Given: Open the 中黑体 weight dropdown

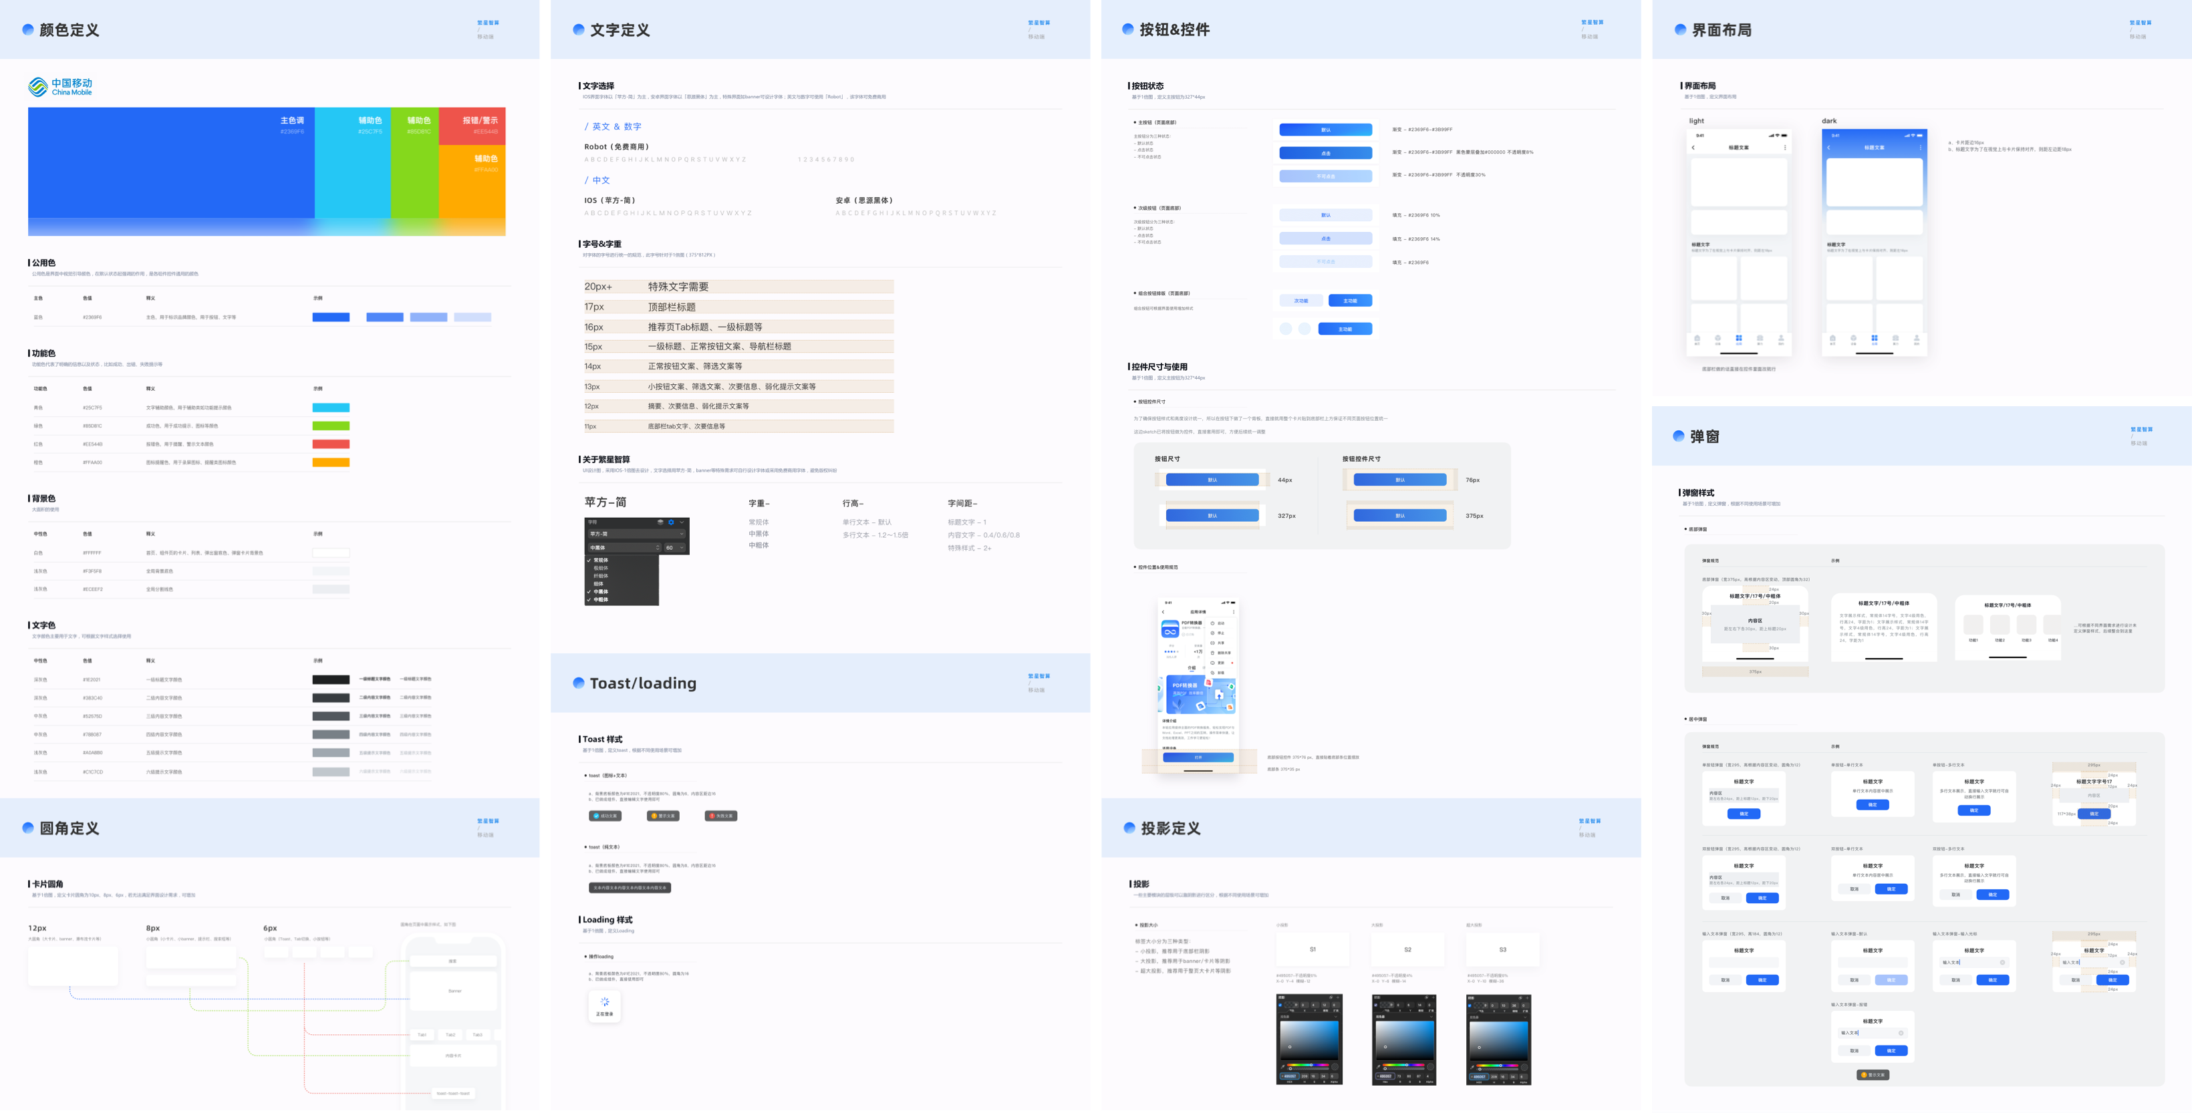Looking at the screenshot, I should click(x=625, y=548).
